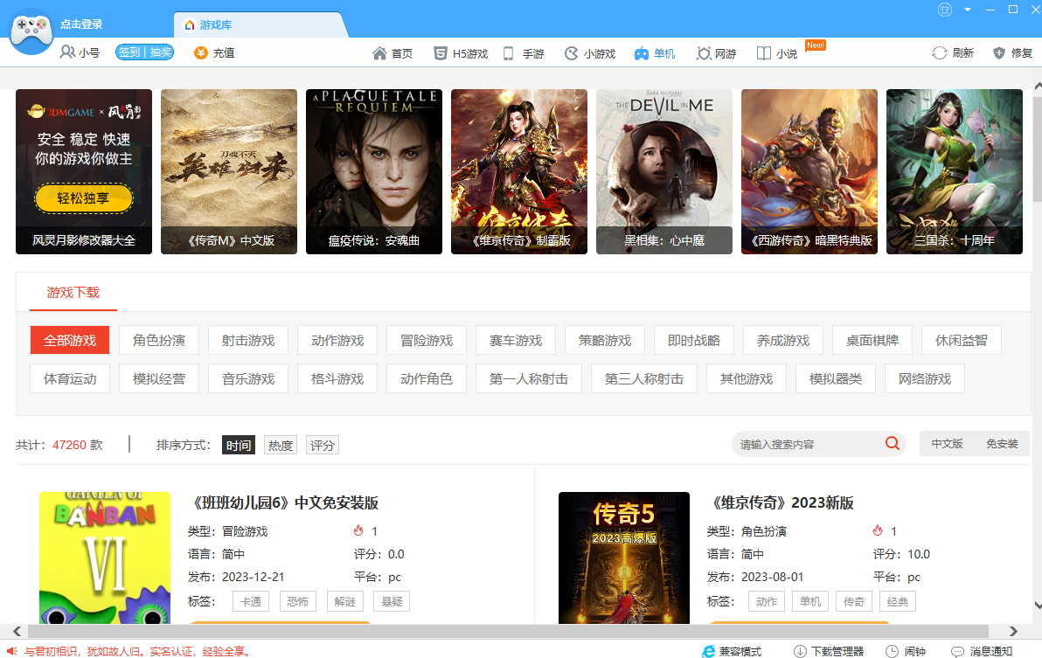Switch to the 游戏库 tab
The width and height of the screenshot is (1042, 658).
pos(261,24)
